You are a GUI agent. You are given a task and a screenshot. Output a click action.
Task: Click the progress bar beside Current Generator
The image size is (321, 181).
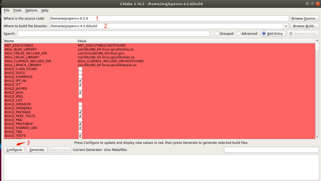(x=271, y=150)
